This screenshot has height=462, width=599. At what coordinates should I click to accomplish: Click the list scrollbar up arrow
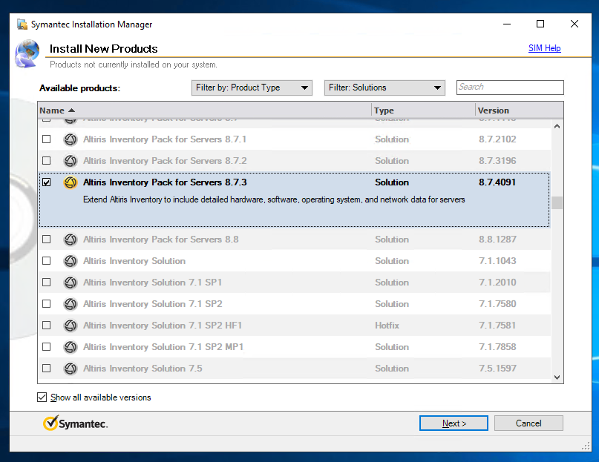(557, 126)
